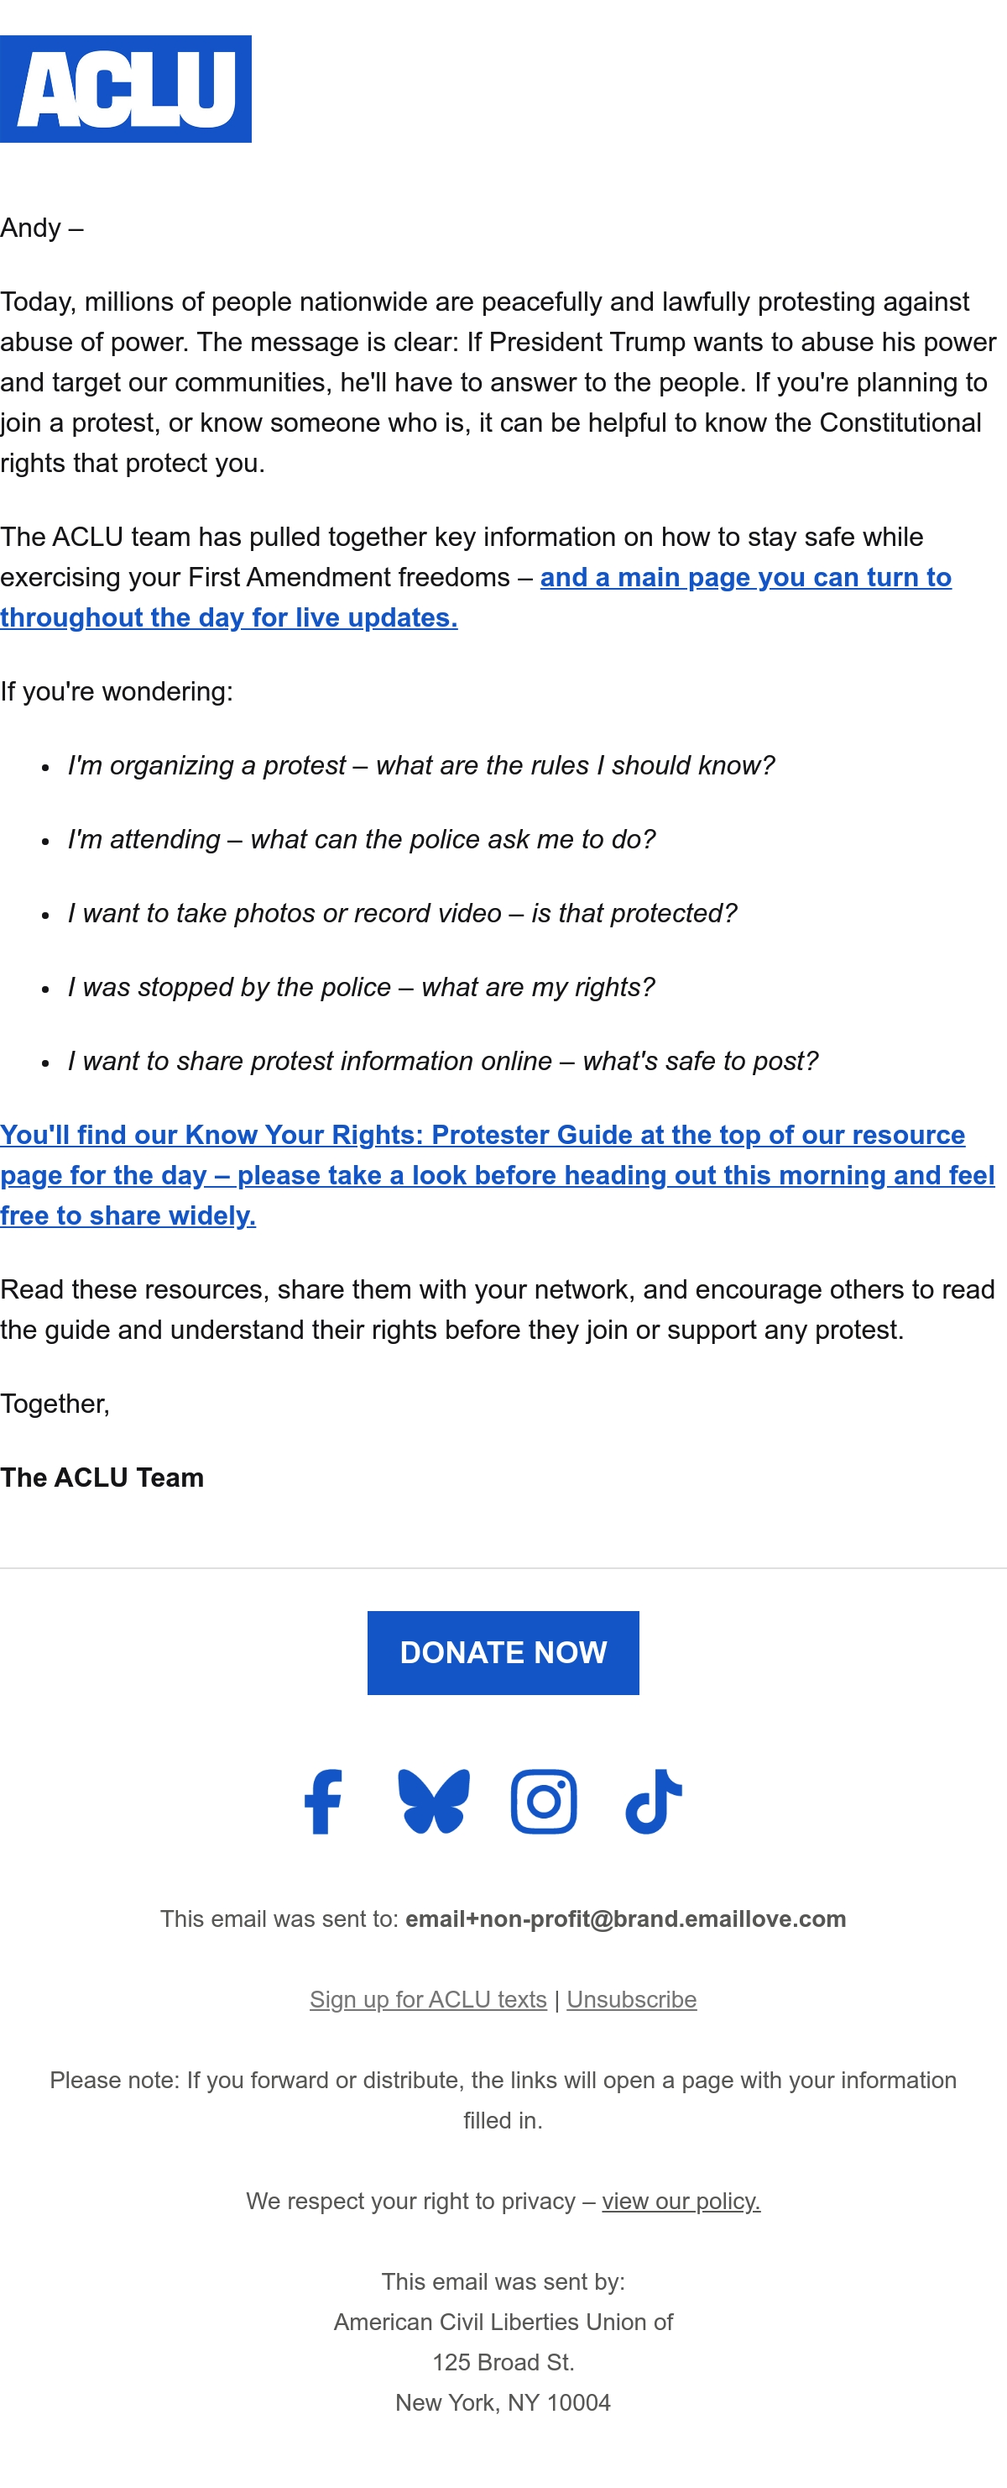Click the Unsubscribe link
Screen dimensions: 1007x2488
pos(632,1998)
